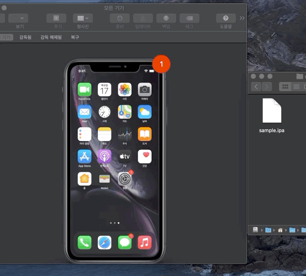
Task: Click Mail app icon on iPhone
Action: point(84,112)
